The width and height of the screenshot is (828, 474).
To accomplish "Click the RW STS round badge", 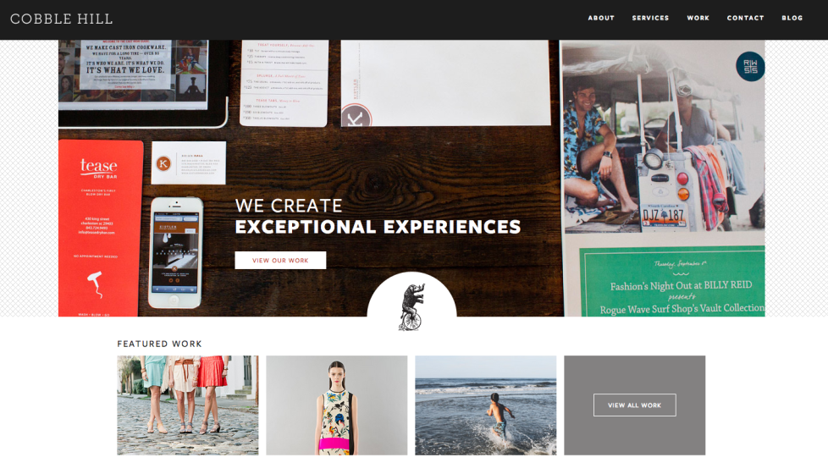I will (750, 67).
